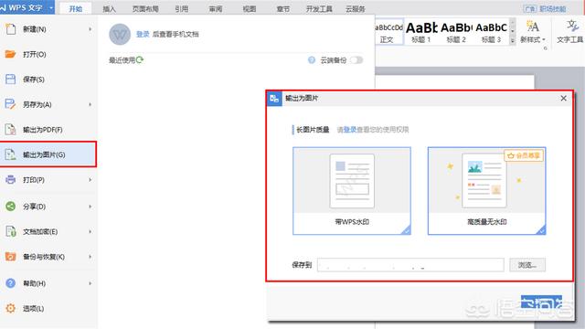Screen dimensions: 585x329
Task: Close the 输出为图片 dialog
Action: (x=563, y=98)
